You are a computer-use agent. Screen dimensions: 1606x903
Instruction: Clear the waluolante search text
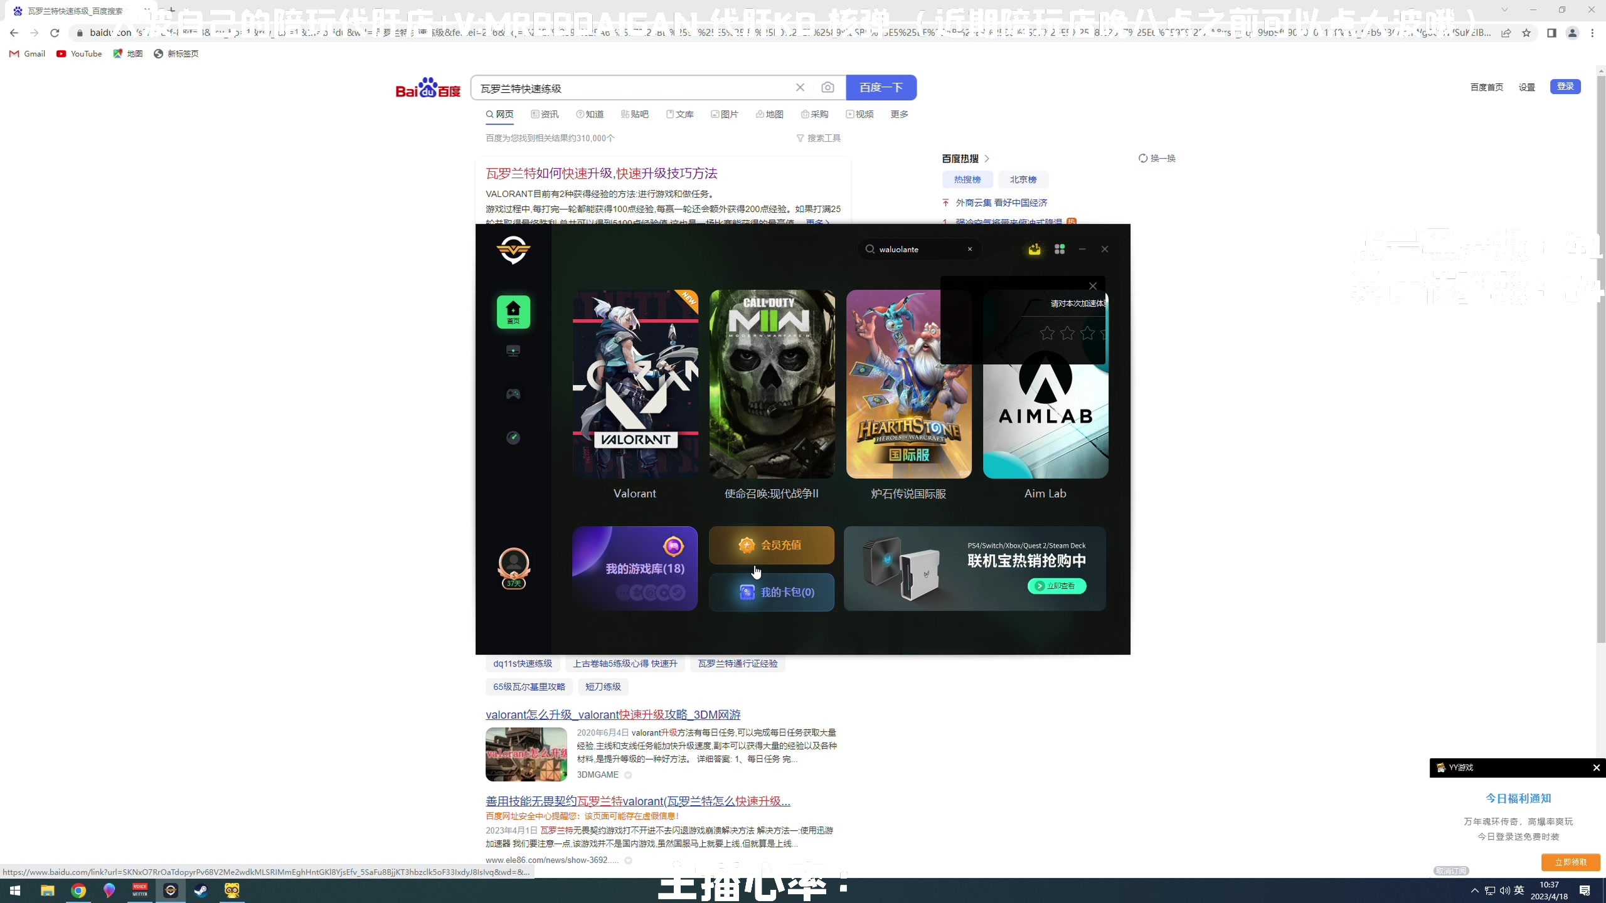pos(970,249)
